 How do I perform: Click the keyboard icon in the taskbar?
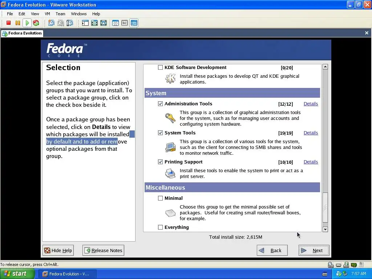(x=325, y=274)
